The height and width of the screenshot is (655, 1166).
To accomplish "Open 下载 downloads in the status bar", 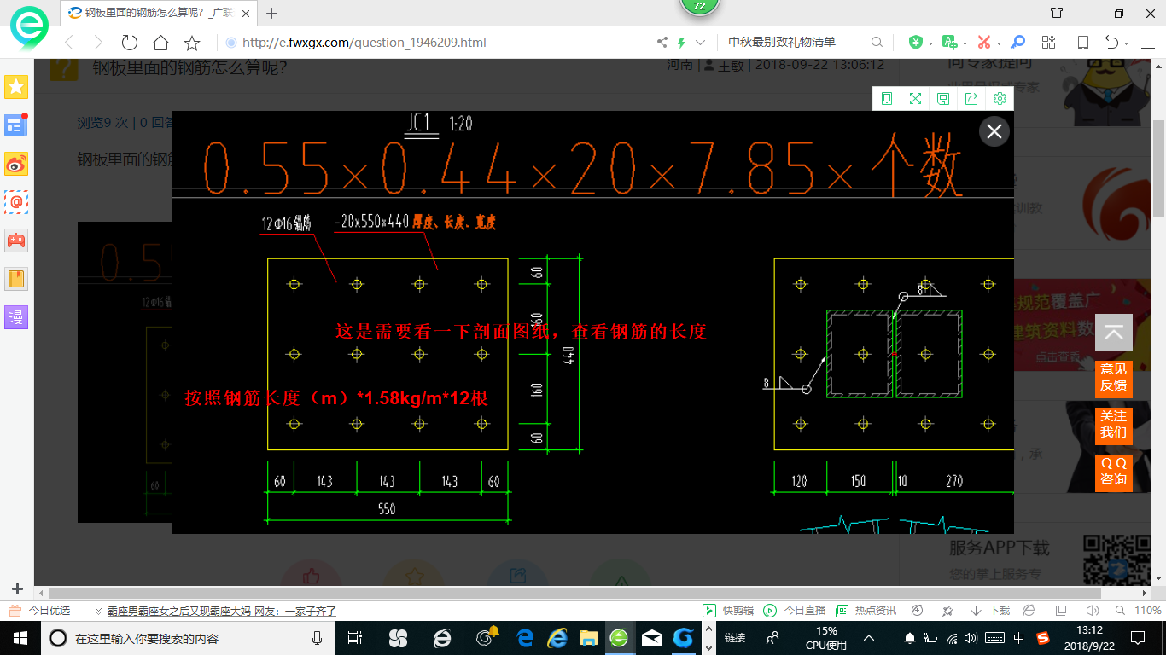I will [990, 611].
